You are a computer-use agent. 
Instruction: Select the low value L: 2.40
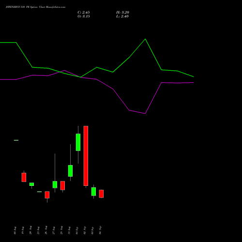point(122,16)
